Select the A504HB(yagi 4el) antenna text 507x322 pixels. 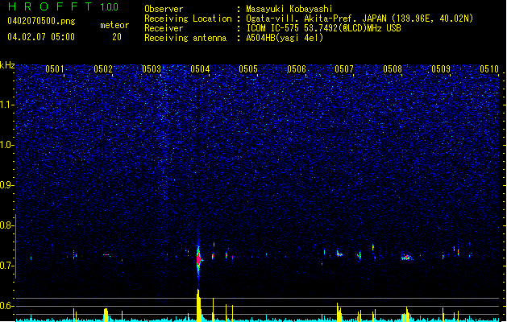pos(285,38)
